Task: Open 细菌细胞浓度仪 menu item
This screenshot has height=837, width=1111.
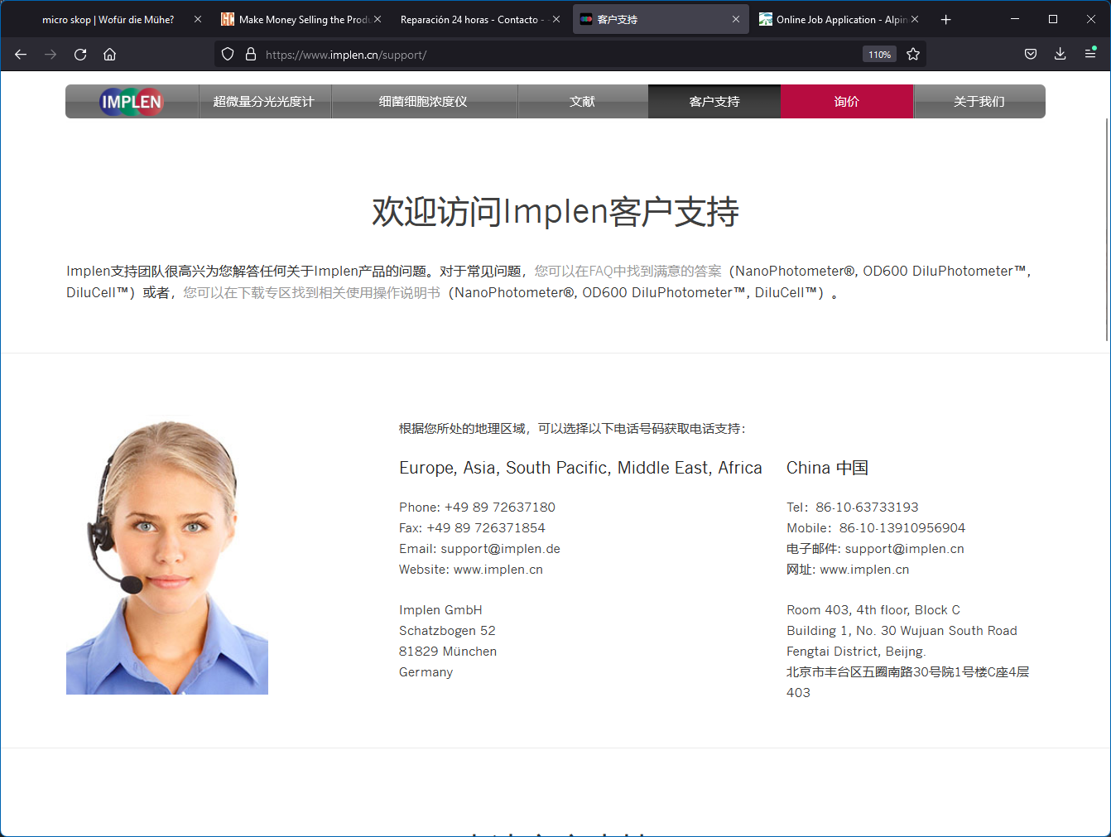Action: (x=424, y=102)
